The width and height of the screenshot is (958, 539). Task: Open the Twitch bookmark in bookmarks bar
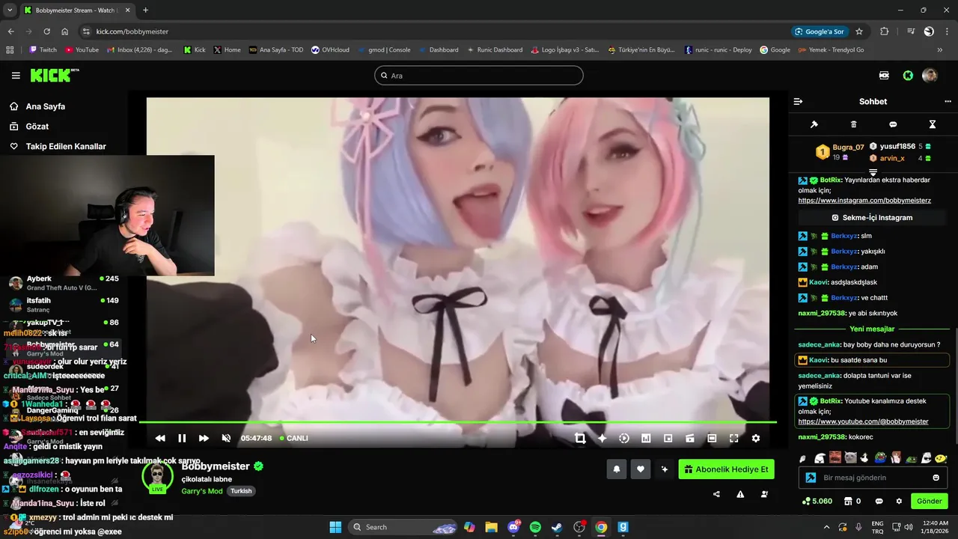43,50
